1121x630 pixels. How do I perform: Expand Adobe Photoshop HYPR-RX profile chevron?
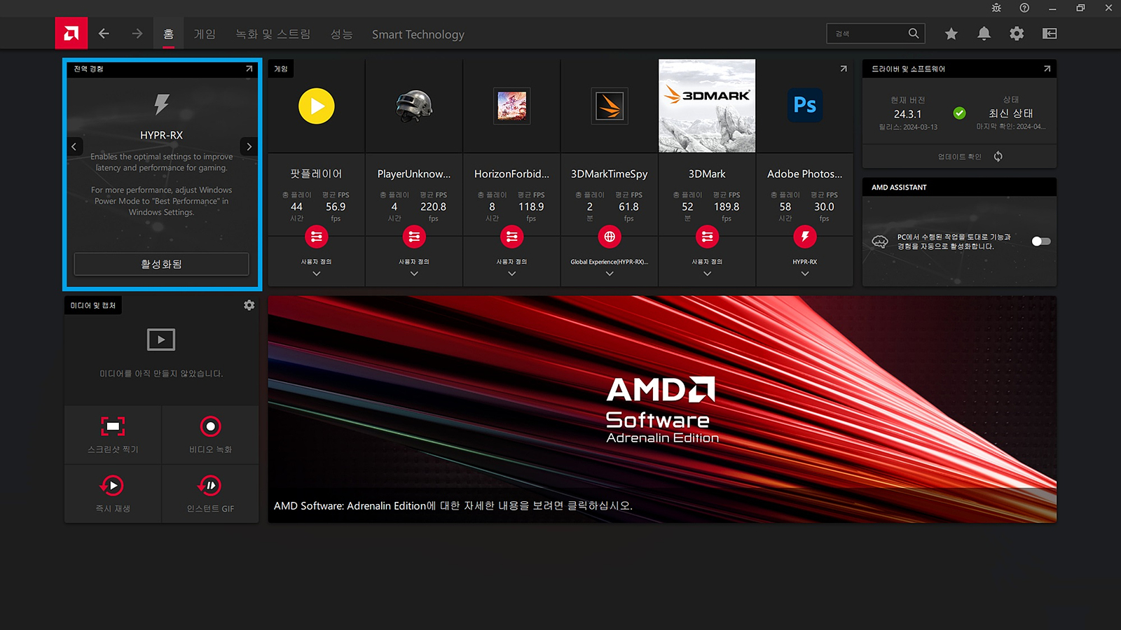805,274
